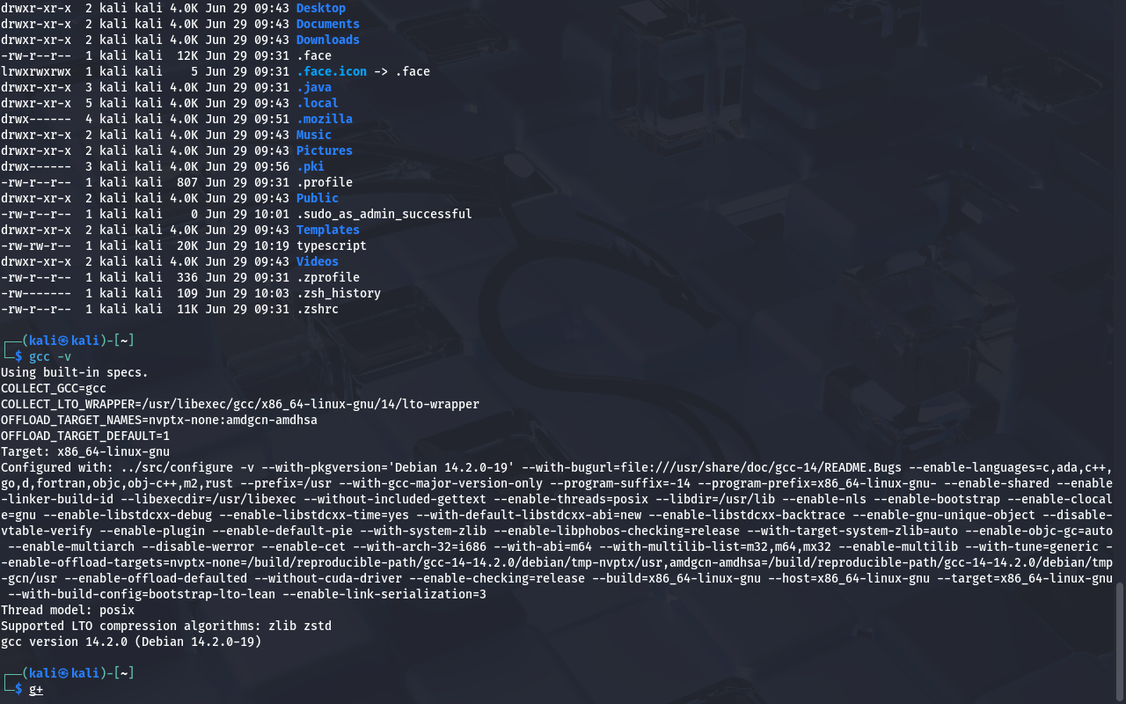1126x704 pixels.
Task: Click the '.zshrc' file name
Action: (318, 309)
